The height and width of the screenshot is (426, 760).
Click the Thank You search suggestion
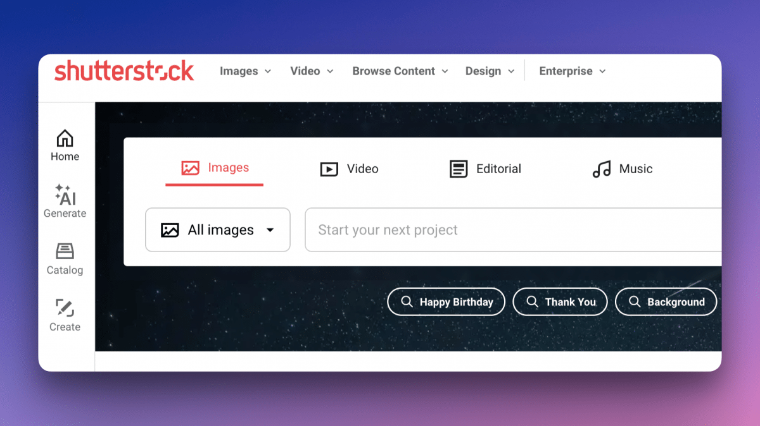click(560, 302)
